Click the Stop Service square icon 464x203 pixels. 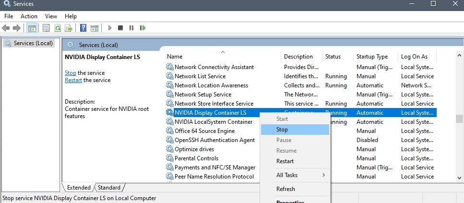(120, 28)
